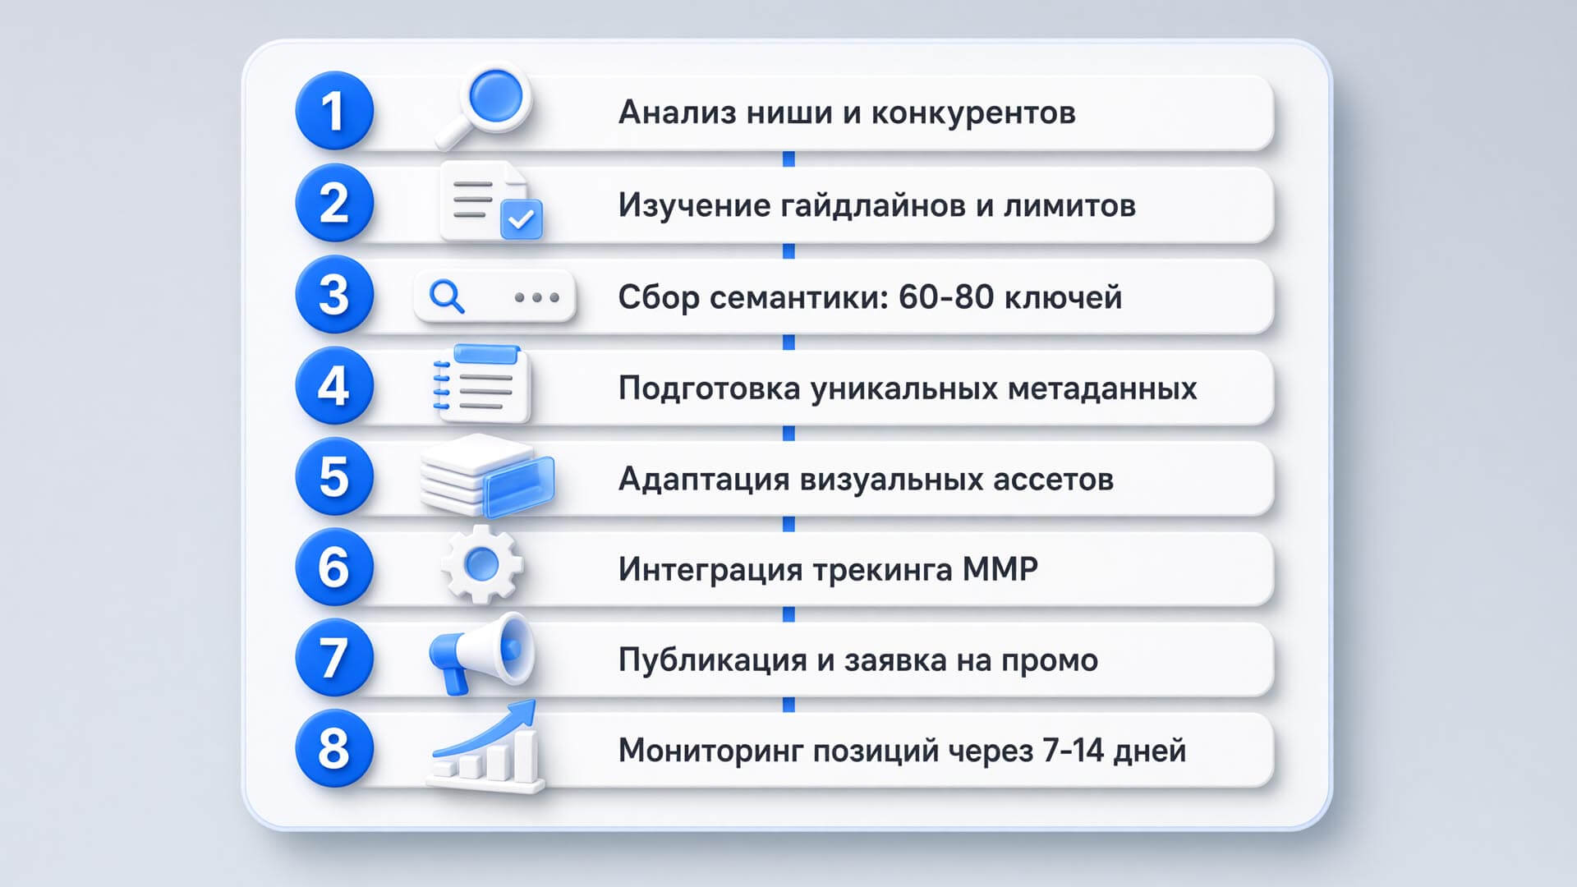Image resolution: width=1577 pixels, height=887 pixels.
Task: Select 'Сбор семантики: 60-80 ключей' text
Action: [x=870, y=296]
